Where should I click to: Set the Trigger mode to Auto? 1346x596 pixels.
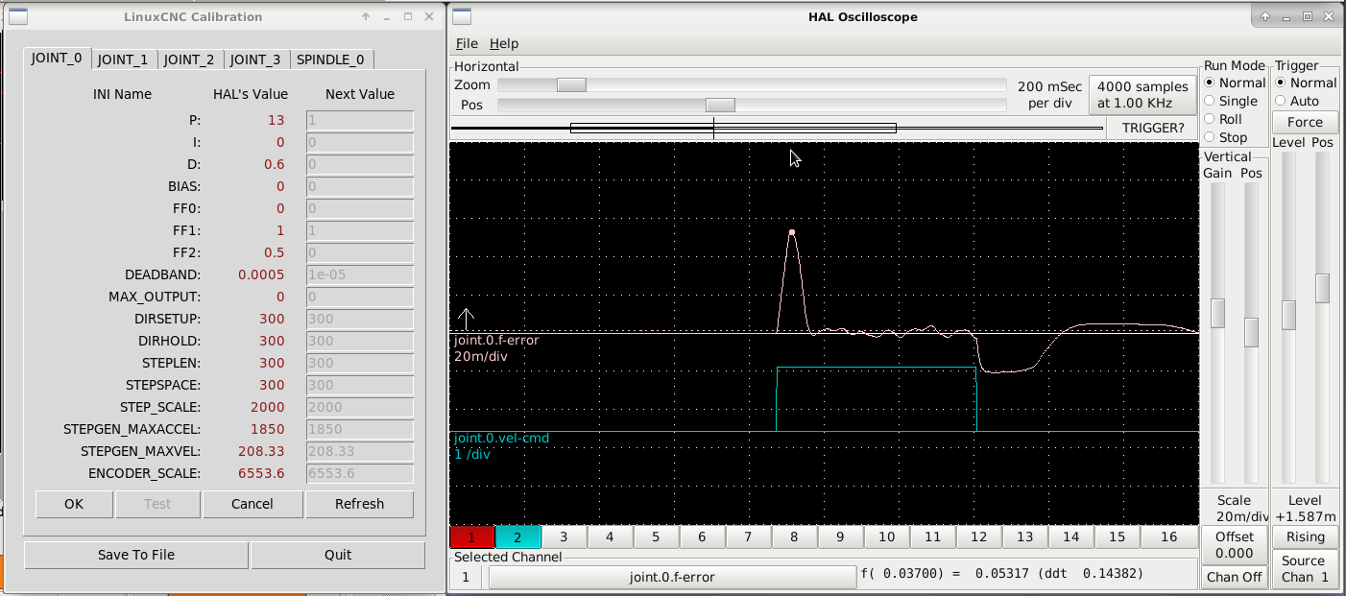1281,102
